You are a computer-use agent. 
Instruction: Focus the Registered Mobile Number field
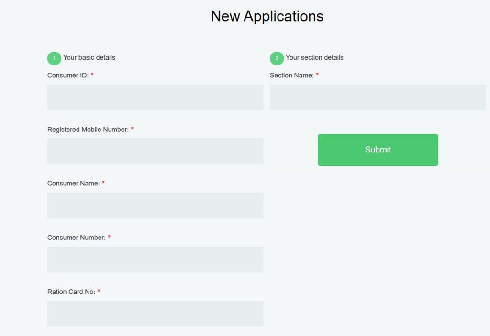[x=156, y=151]
